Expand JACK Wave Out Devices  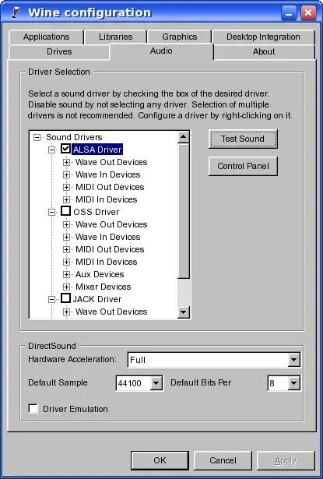pos(66,312)
